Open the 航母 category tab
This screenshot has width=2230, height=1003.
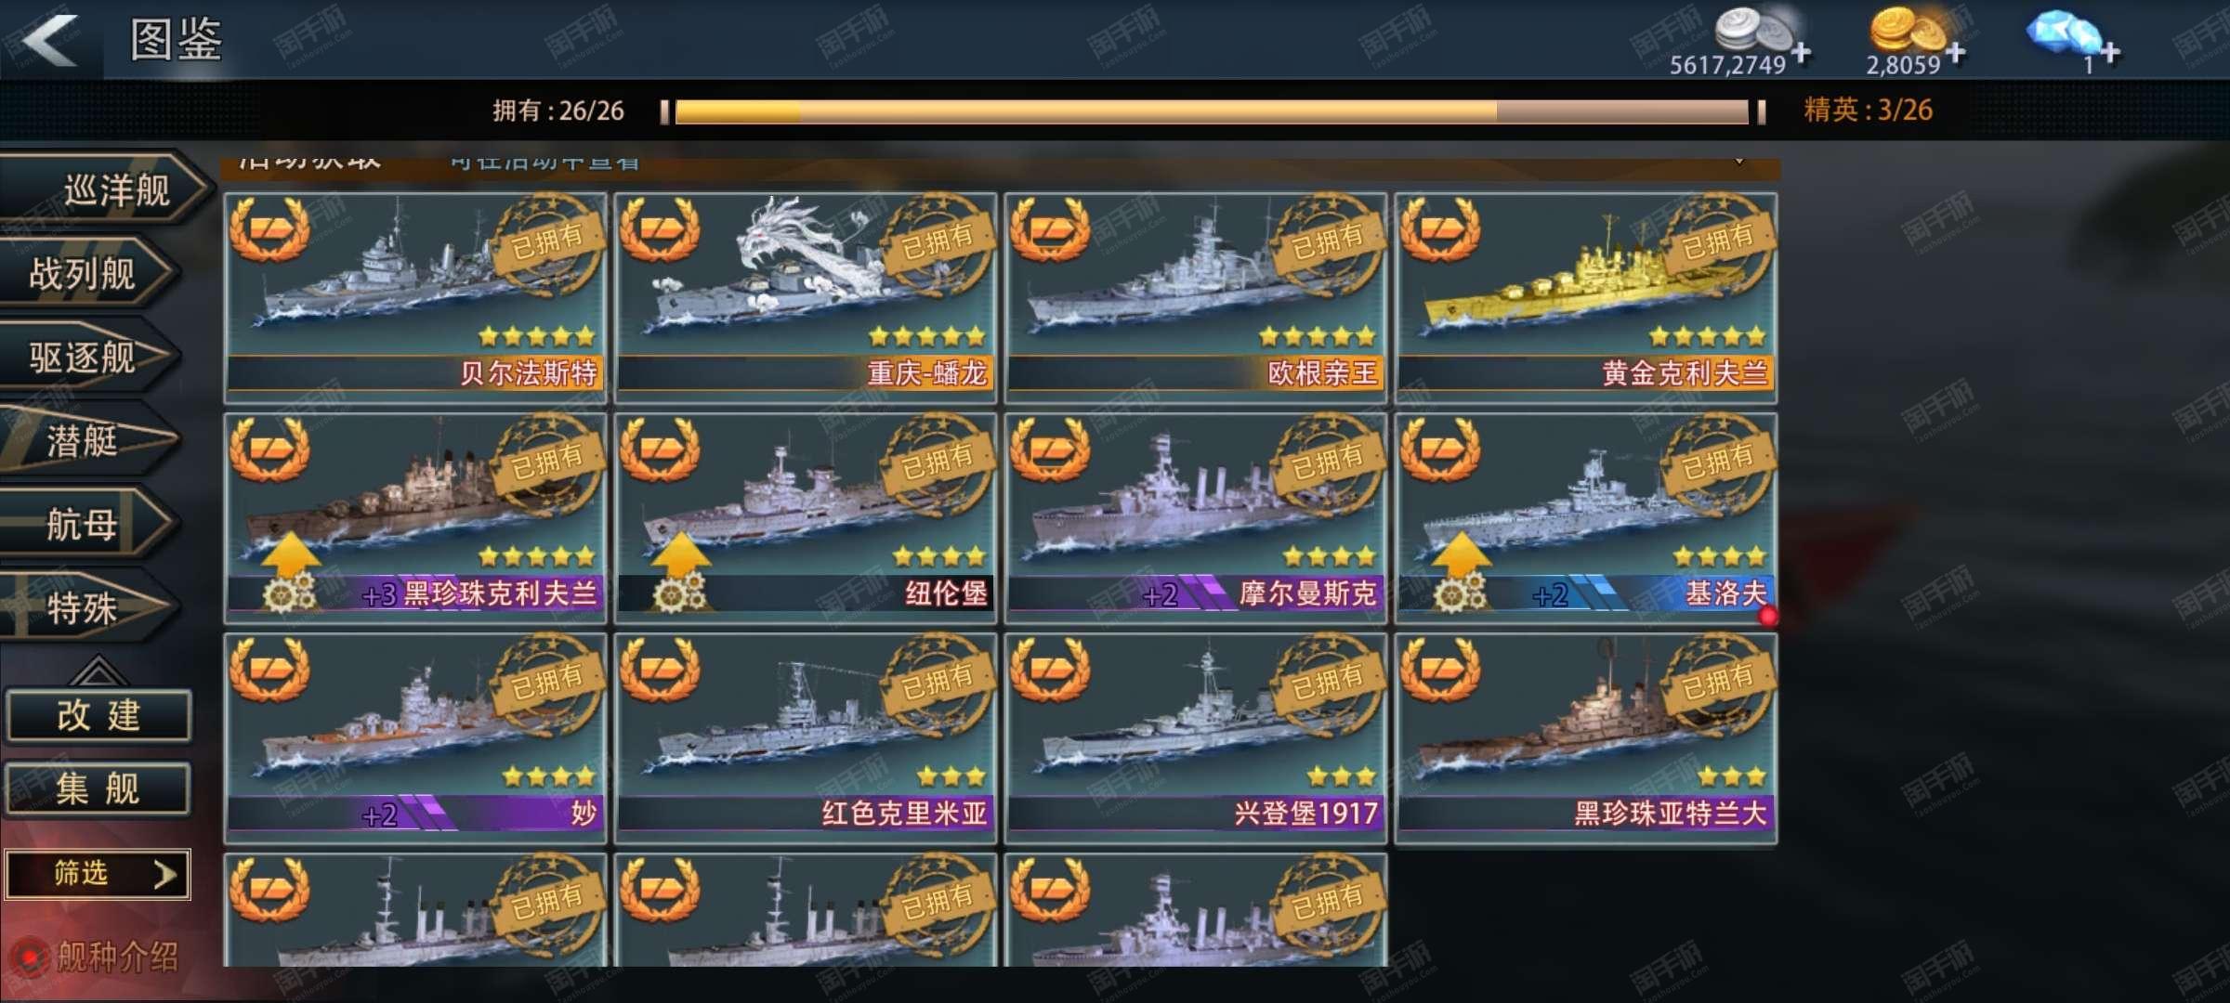pyautogui.click(x=88, y=524)
